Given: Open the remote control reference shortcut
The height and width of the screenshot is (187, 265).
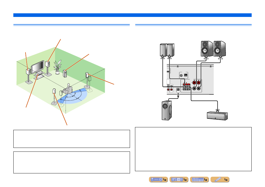Looking at the screenshot, I should coord(220,180).
